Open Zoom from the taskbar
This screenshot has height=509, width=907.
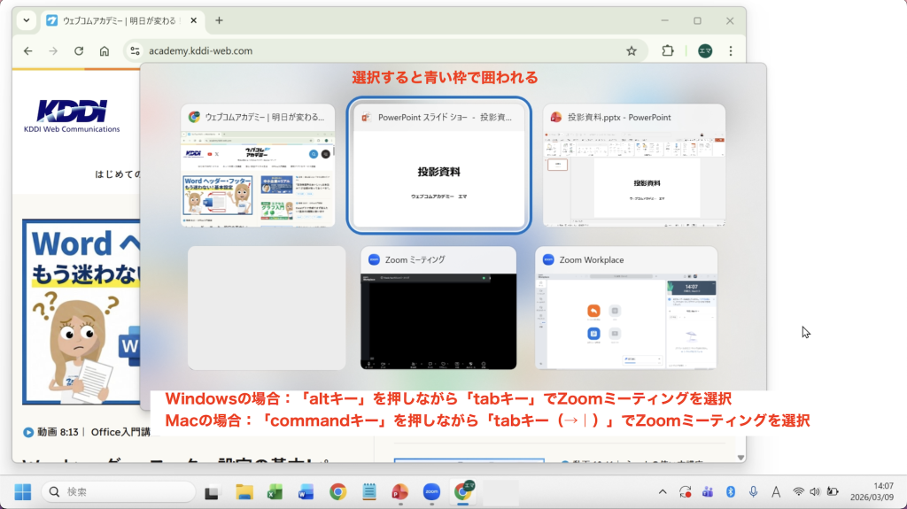point(431,492)
